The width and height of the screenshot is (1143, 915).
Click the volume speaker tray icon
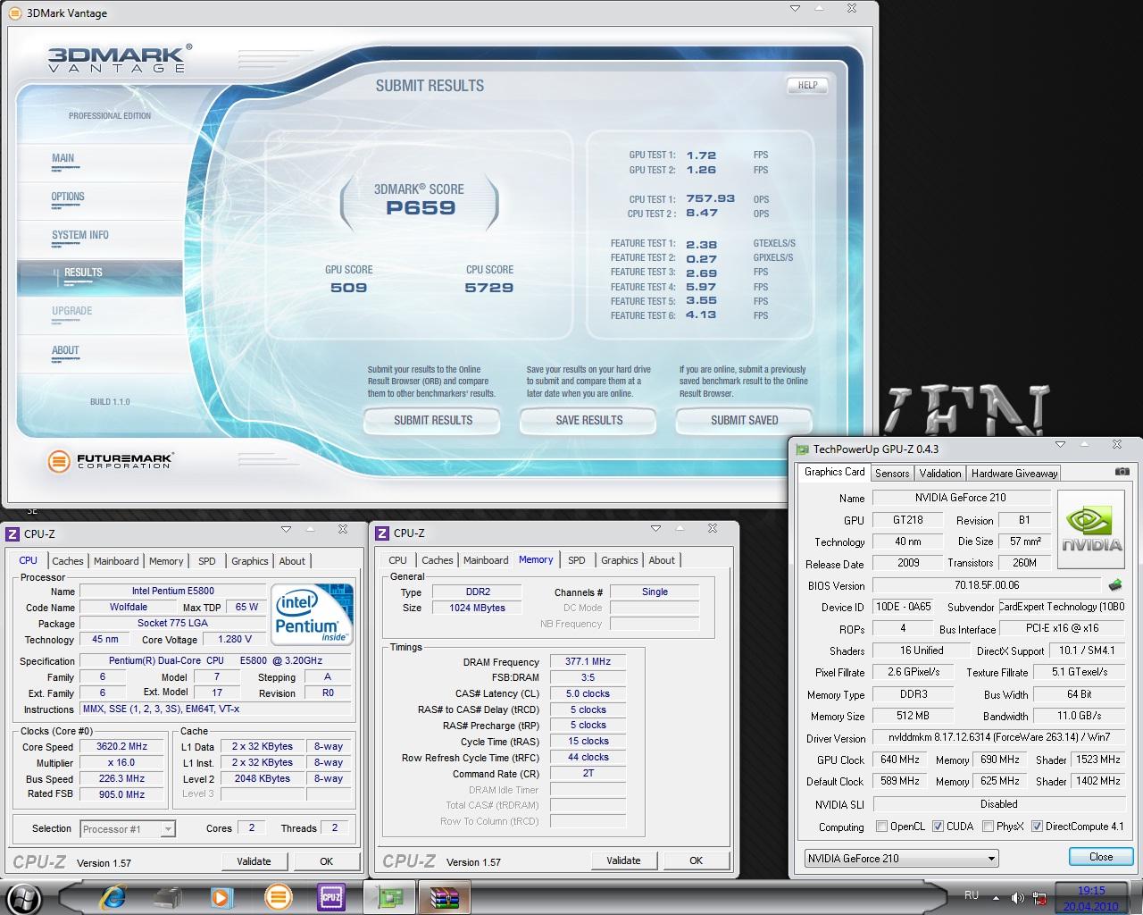1017,897
